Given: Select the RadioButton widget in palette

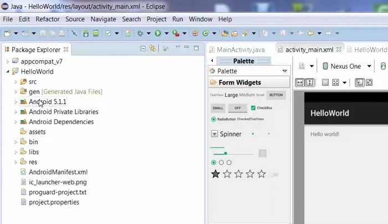Looking at the screenshot, I should [223, 119].
